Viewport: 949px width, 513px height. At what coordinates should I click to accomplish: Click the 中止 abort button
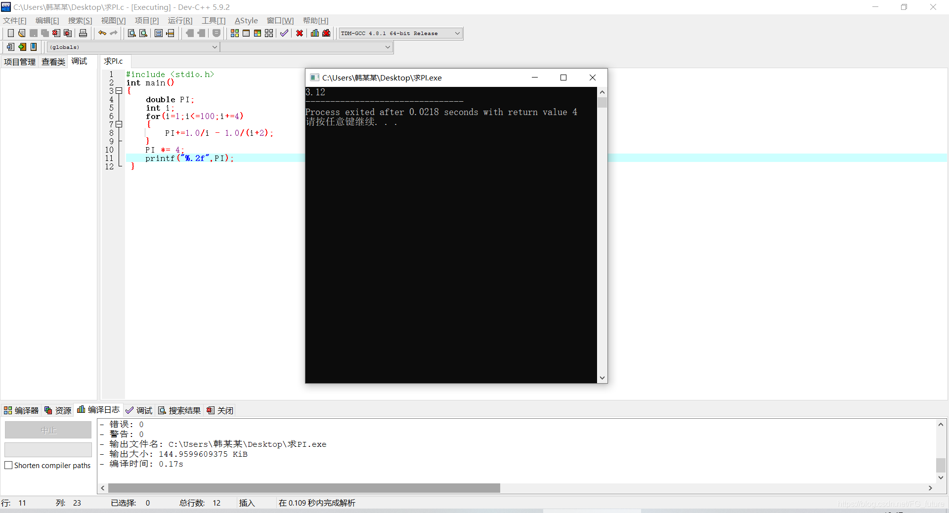point(48,430)
